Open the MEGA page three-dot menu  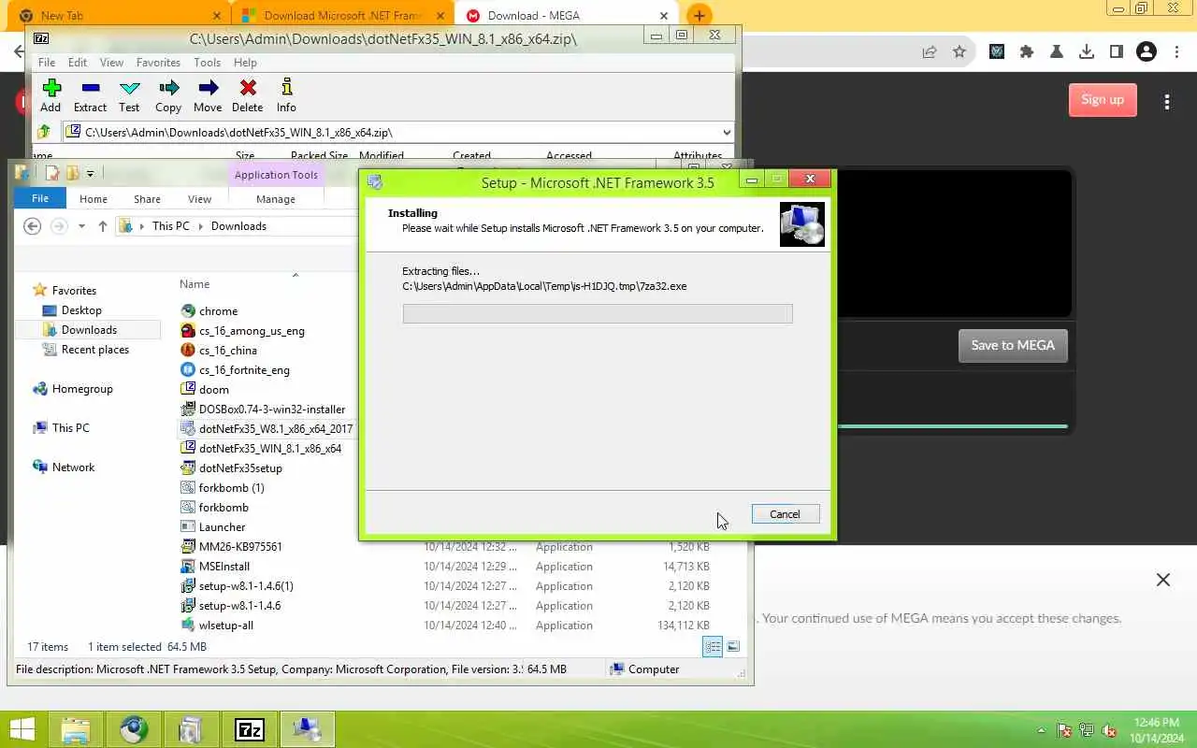1166,102
